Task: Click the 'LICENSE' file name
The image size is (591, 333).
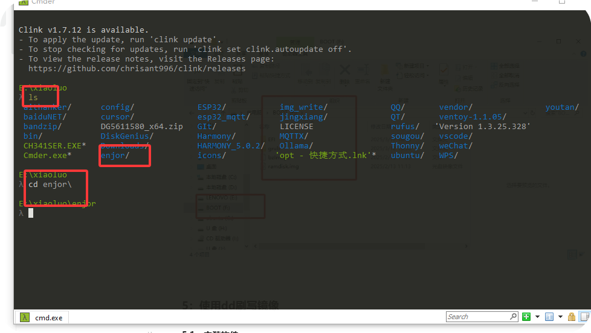Action: pos(296,127)
